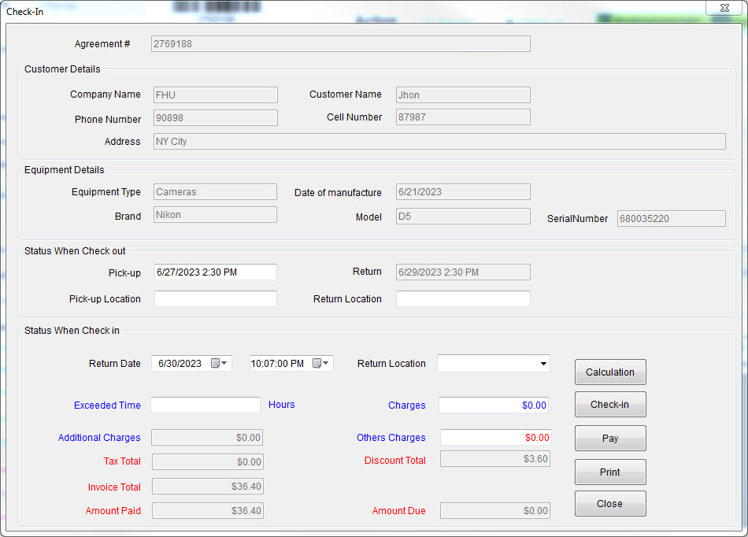The height and width of the screenshot is (537, 748).
Task: Click the Pick-up date time field
Action: tap(215, 272)
